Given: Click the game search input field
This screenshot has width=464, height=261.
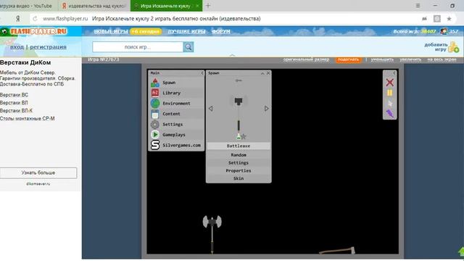Looking at the screenshot, I should (x=138, y=46).
